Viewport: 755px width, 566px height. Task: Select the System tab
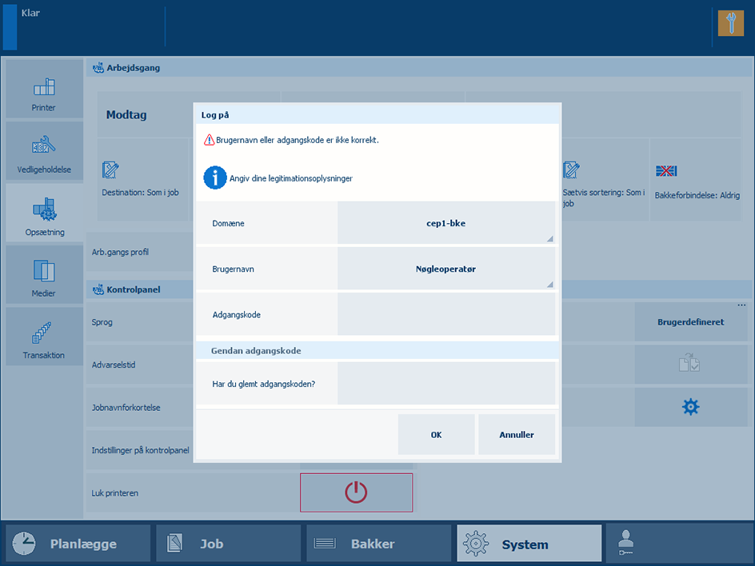coord(529,544)
